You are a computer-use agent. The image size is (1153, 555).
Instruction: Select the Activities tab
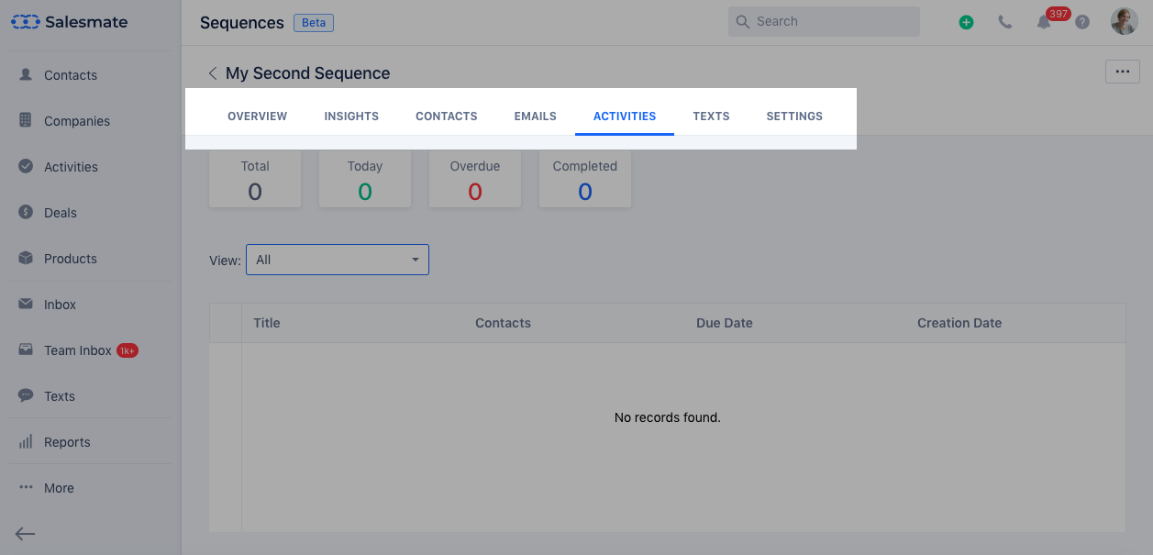tap(625, 117)
